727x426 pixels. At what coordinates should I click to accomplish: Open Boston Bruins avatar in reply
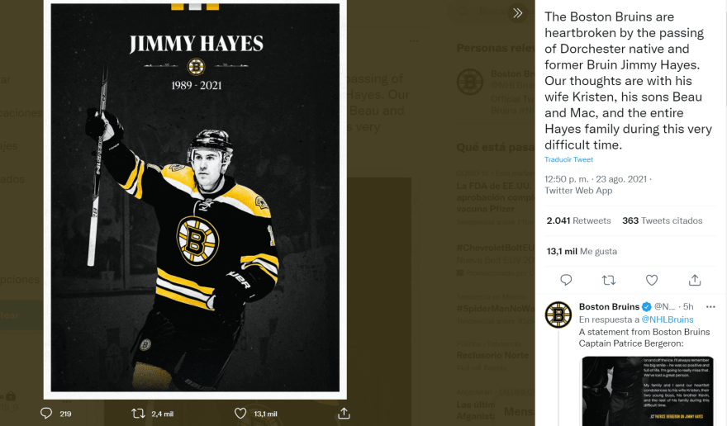[x=558, y=315]
